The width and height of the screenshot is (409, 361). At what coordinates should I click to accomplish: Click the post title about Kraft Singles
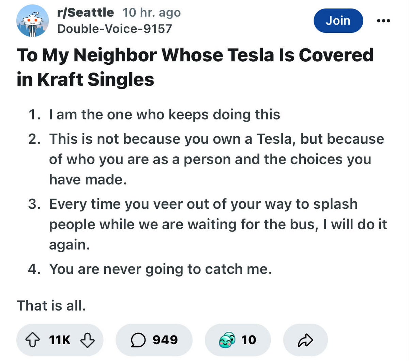(195, 67)
